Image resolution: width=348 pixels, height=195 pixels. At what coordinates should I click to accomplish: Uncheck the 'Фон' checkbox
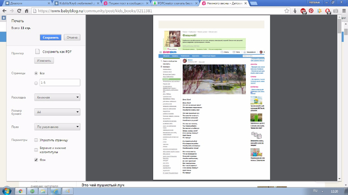(x=36, y=160)
